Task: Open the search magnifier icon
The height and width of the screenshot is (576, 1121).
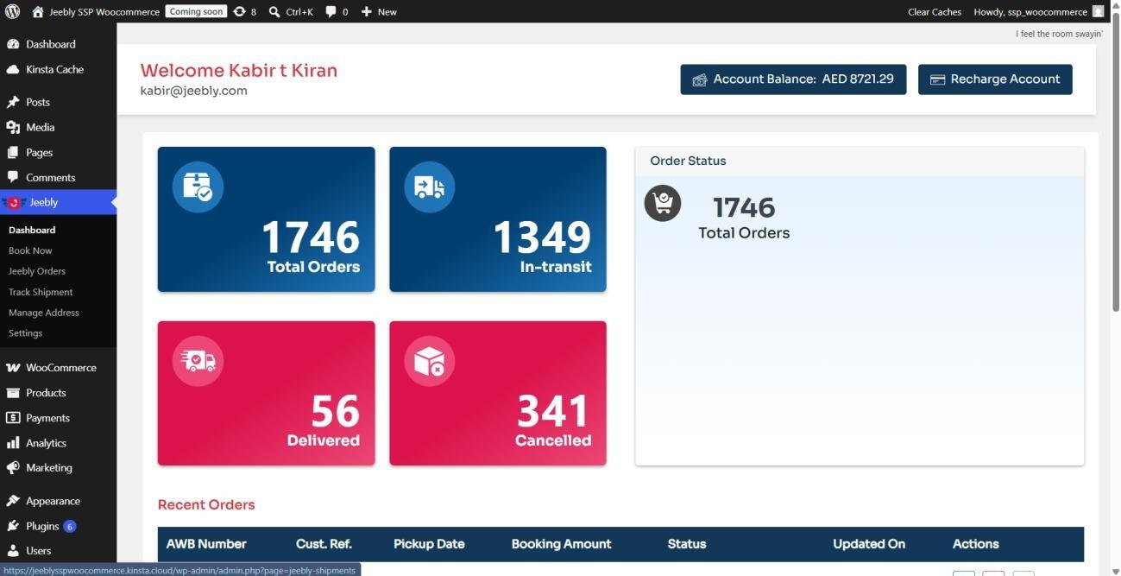Action: (274, 11)
